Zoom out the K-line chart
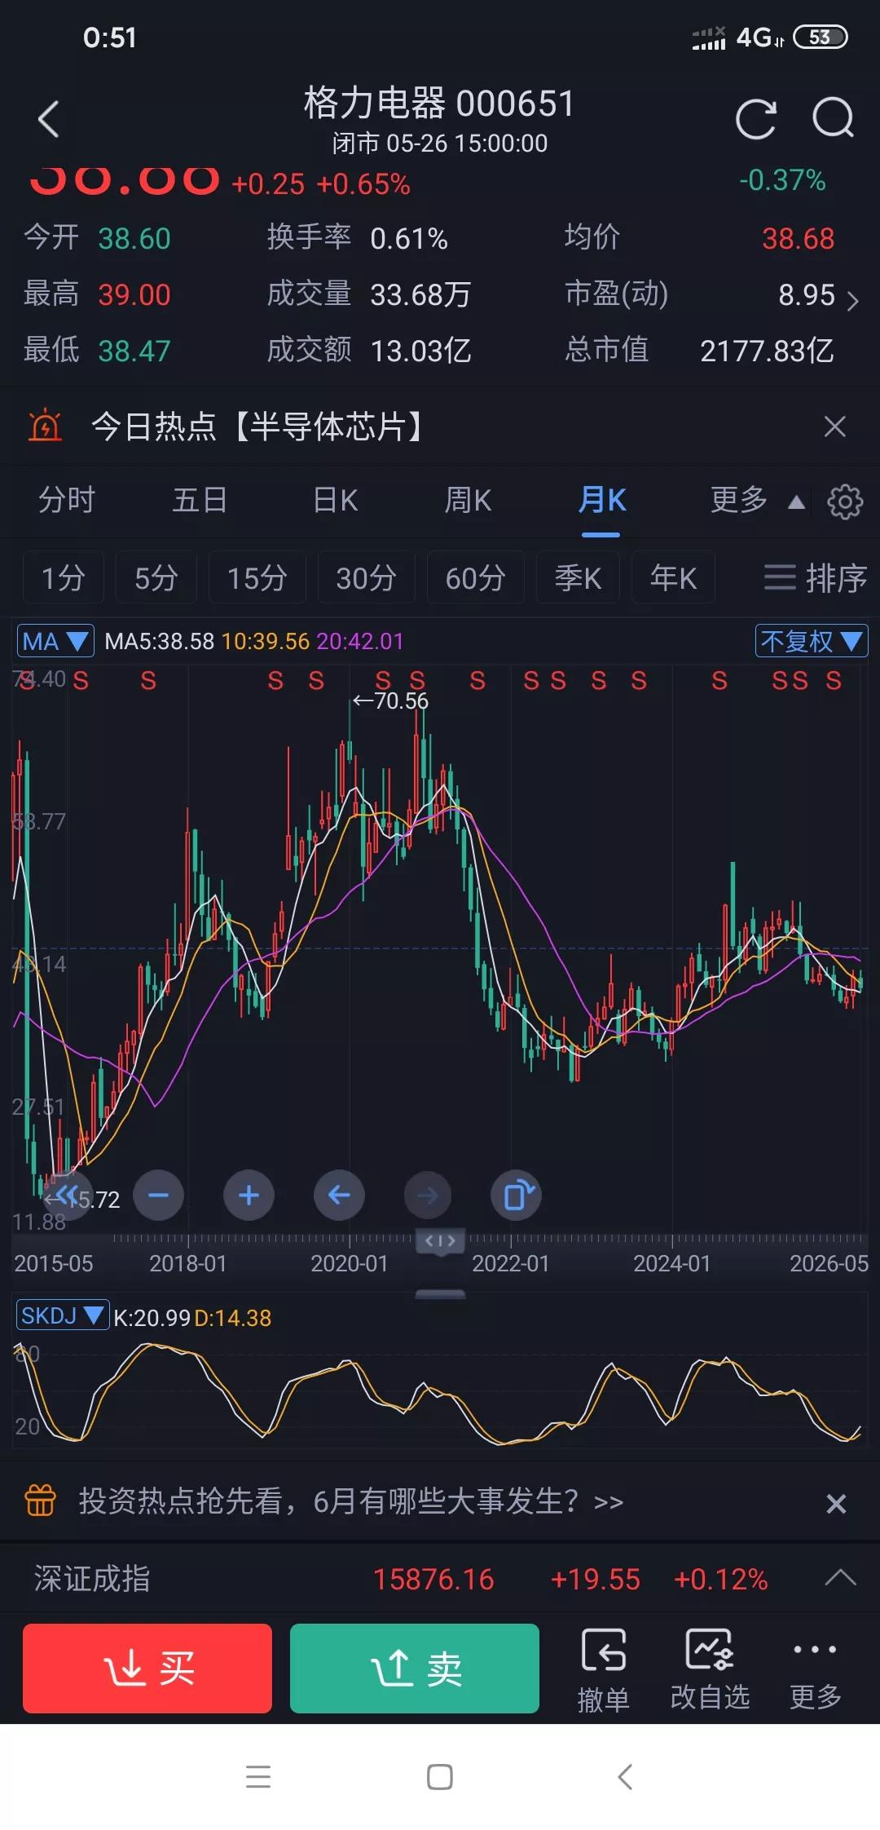Image resolution: width=880 pixels, height=1830 pixels. [158, 1196]
